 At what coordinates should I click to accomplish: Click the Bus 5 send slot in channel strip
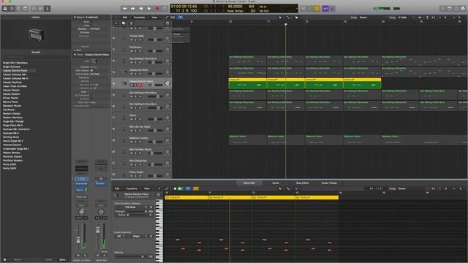[80, 190]
